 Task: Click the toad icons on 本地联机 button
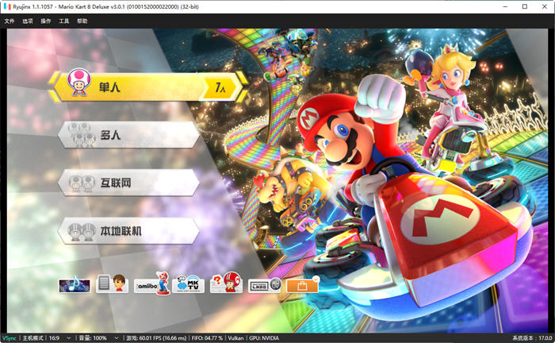coord(82,232)
